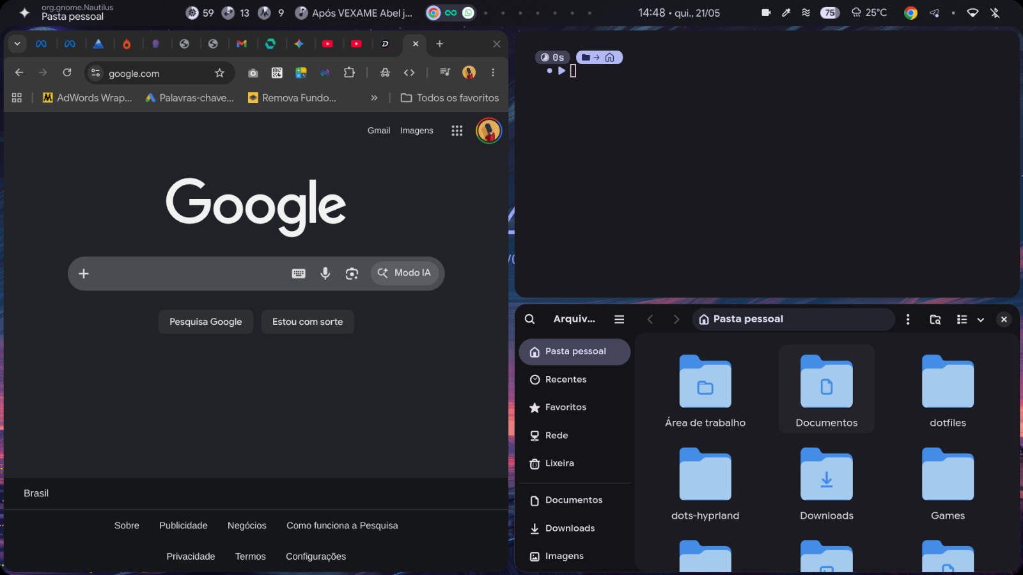View site information for google.com
The width and height of the screenshot is (1023, 575).
pyautogui.click(x=96, y=73)
